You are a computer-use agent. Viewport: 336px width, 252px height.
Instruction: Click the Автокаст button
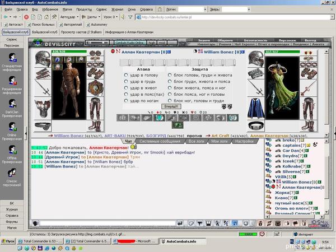13,25
